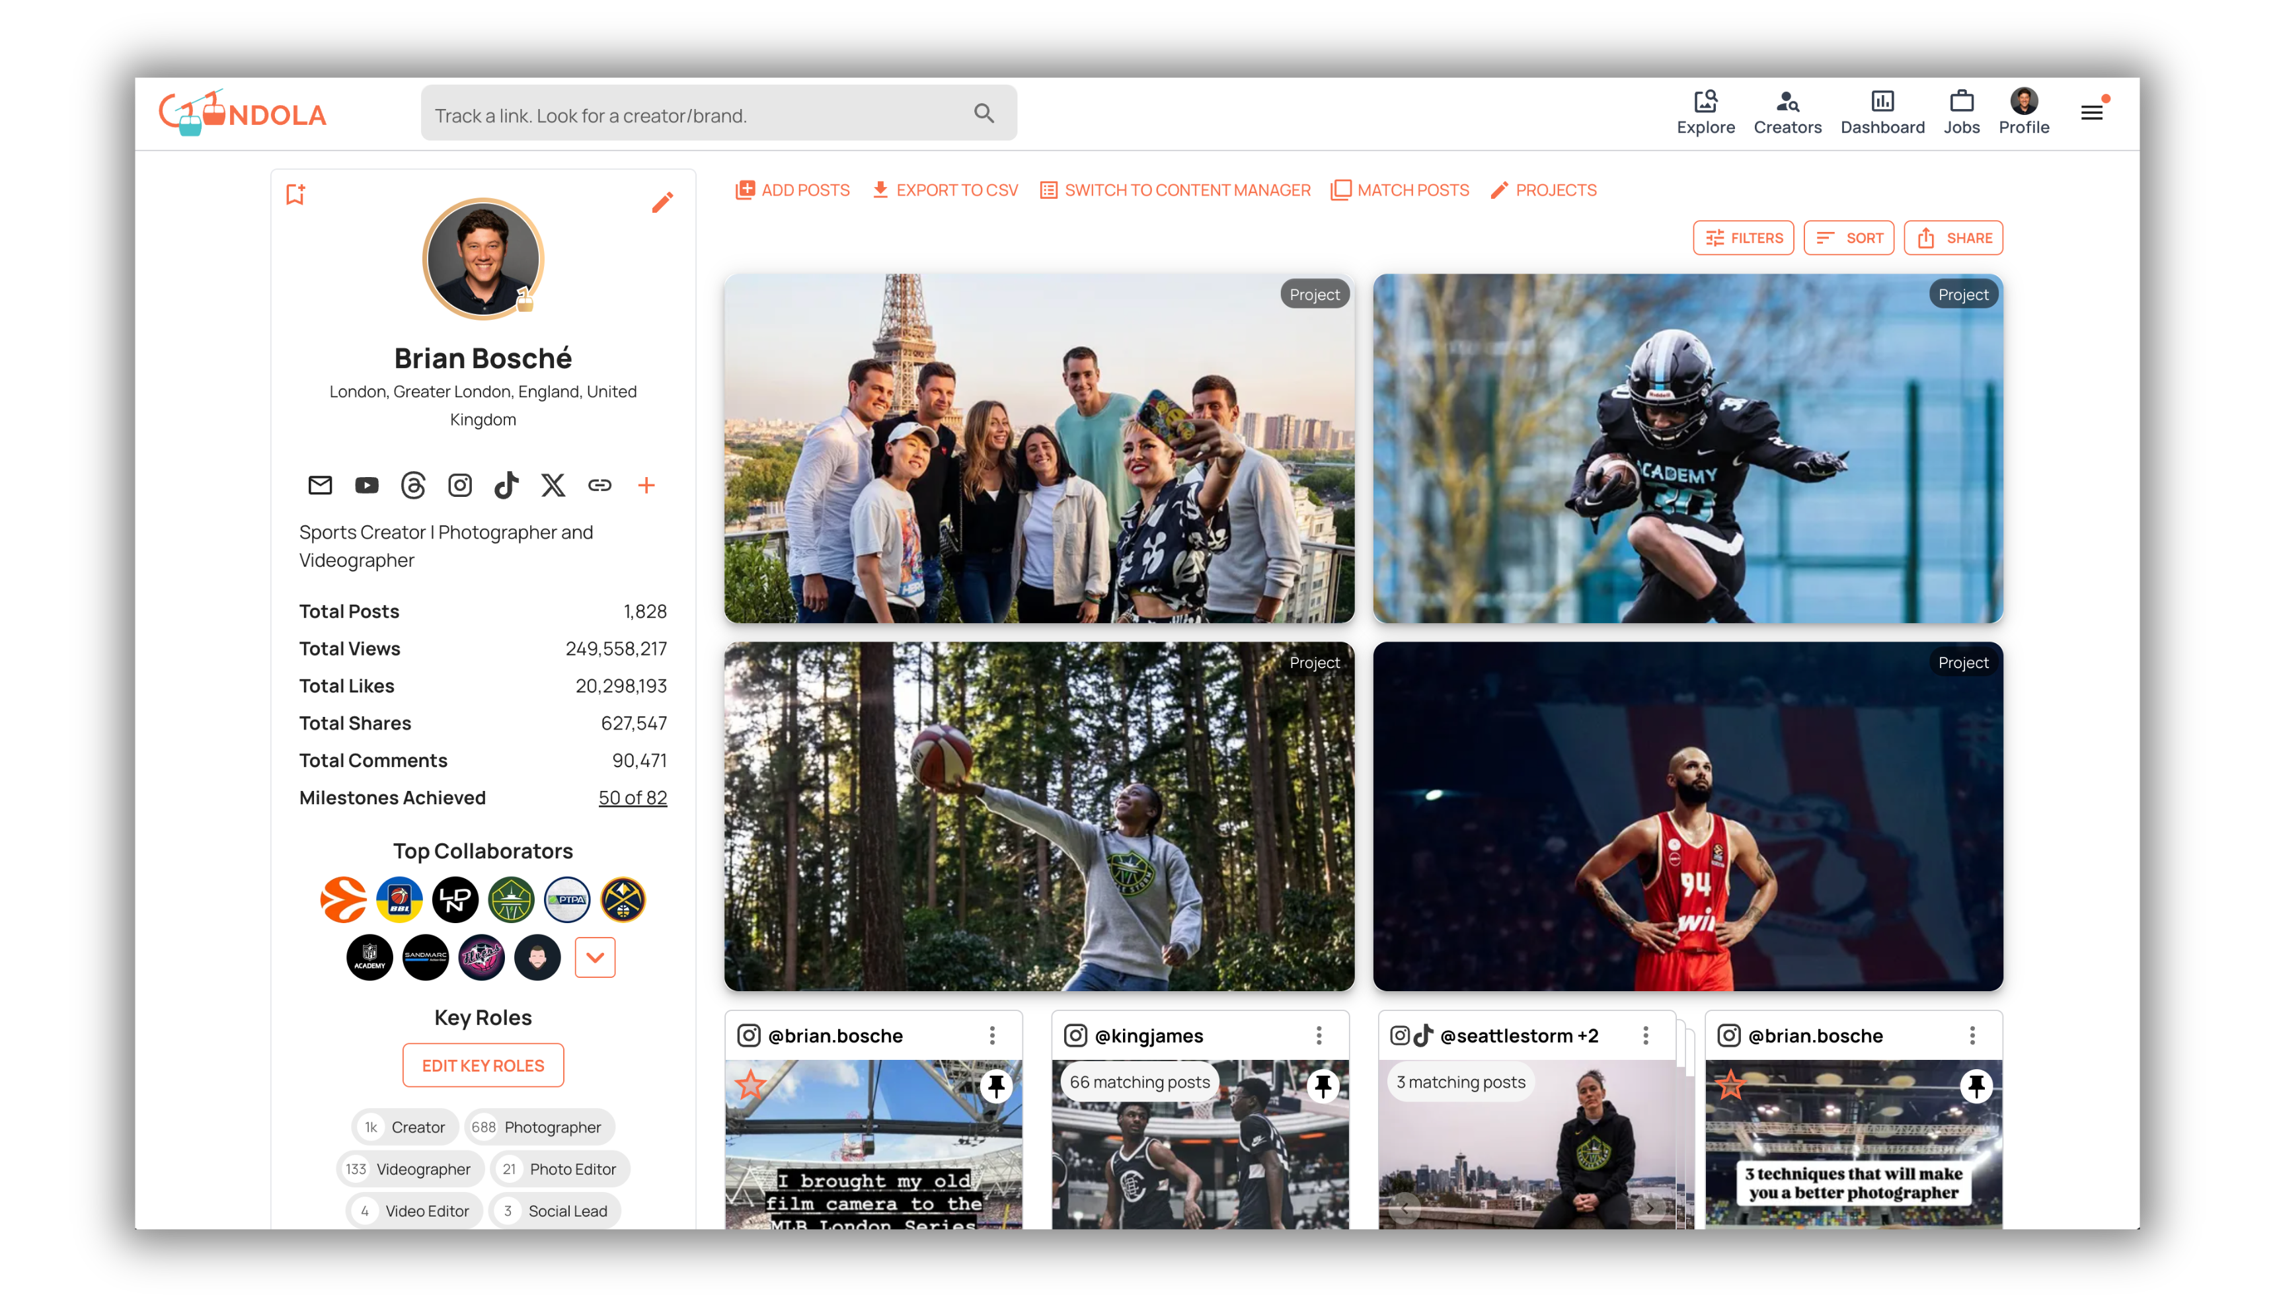Open more options for @seattlestorm post
Screen dimensions: 2275x1307
(1646, 1036)
